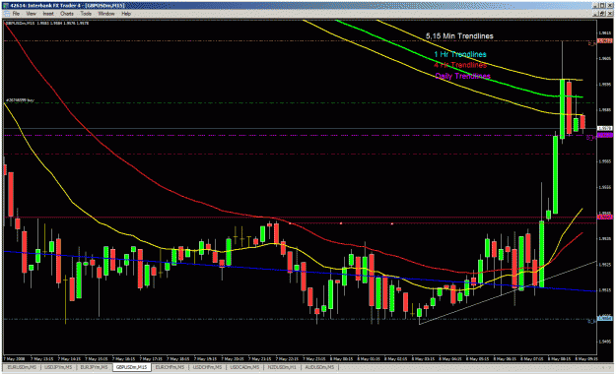616x374 pixels.
Task: Open the Window menu
Action: [x=106, y=14]
